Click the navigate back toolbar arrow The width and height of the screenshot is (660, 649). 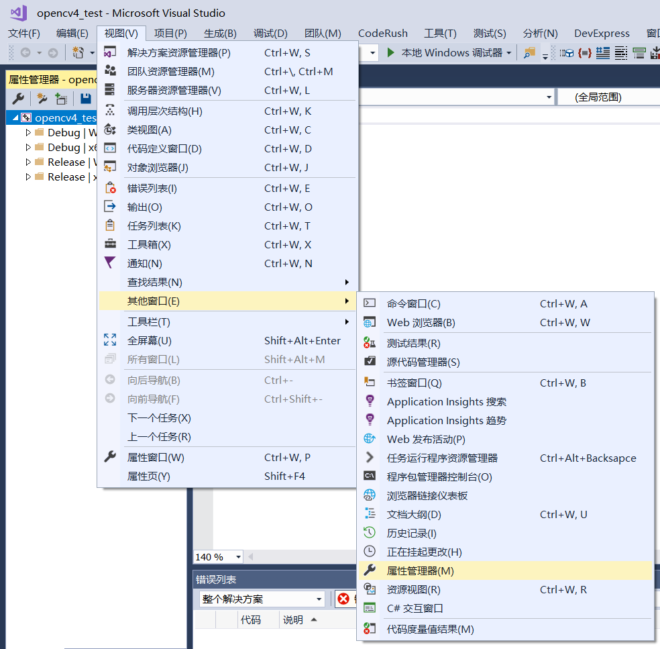click(25, 52)
